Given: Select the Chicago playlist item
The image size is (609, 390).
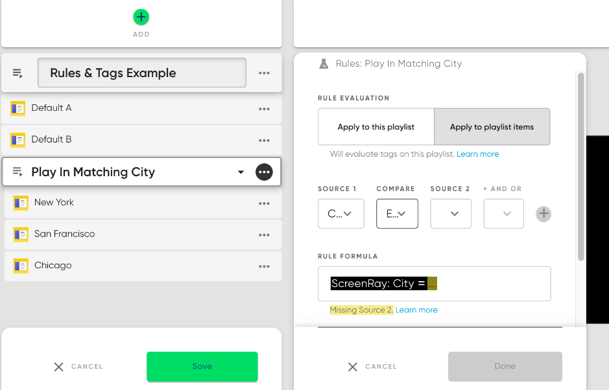Looking at the screenshot, I should [143, 266].
